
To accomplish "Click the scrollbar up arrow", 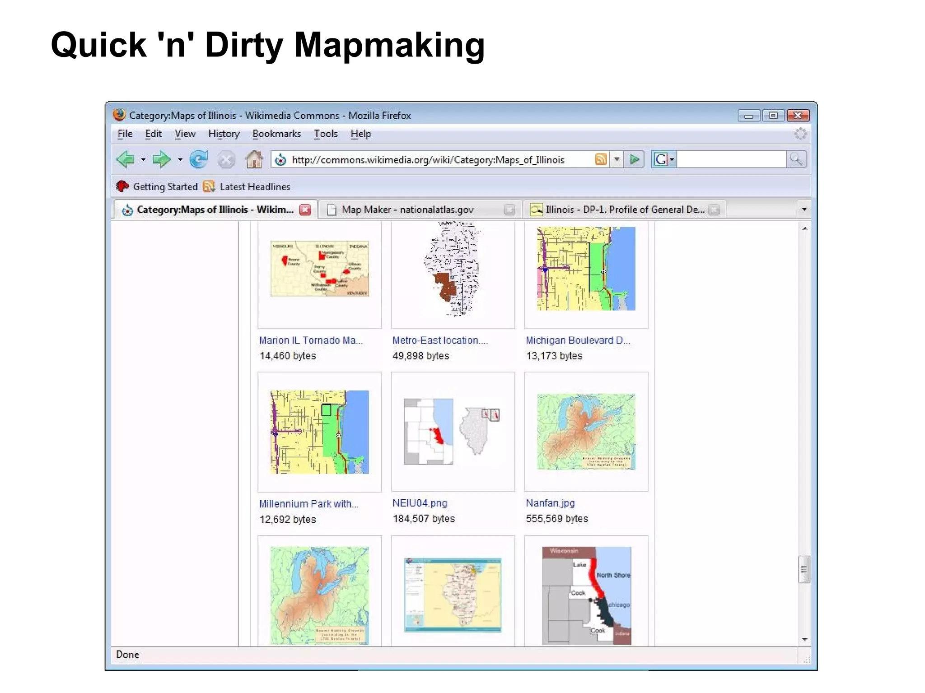I will (x=804, y=228).
